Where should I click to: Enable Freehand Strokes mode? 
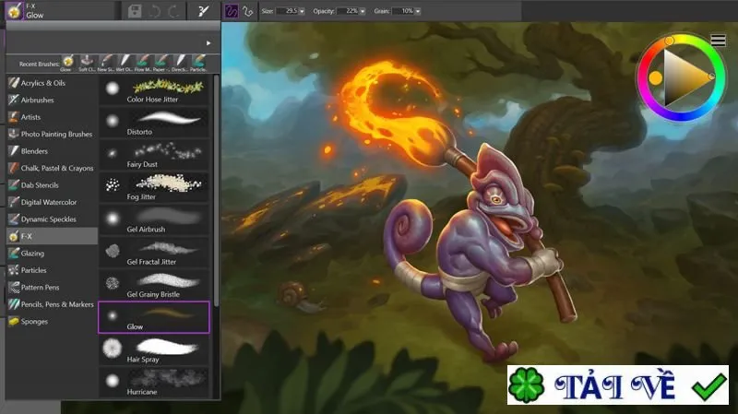232,11
